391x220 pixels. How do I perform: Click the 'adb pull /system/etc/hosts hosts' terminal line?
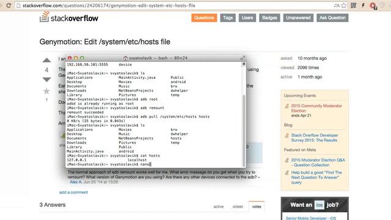pyautogui.click(x=138, y=117)
